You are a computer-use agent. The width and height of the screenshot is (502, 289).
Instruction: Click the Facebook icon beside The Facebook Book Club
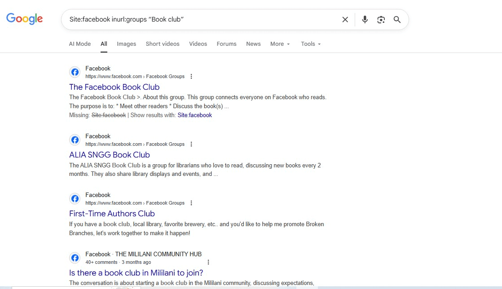tap(75, 72)
